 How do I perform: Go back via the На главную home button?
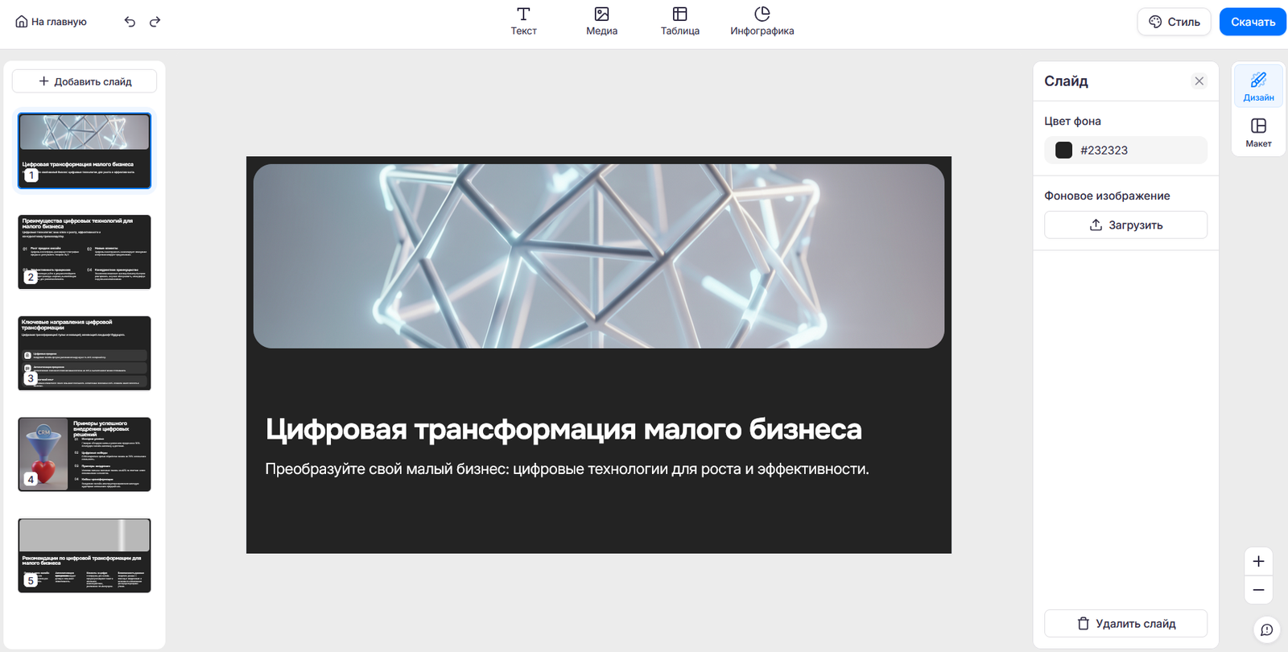point(51,22)
